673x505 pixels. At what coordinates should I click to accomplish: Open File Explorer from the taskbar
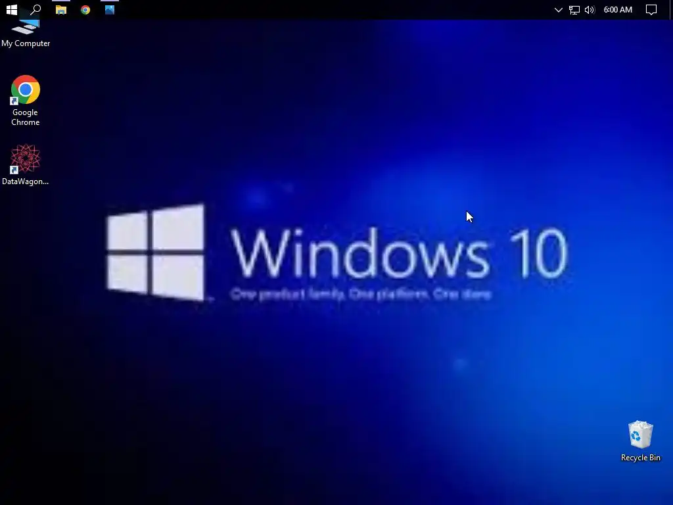tap(61, 9)
